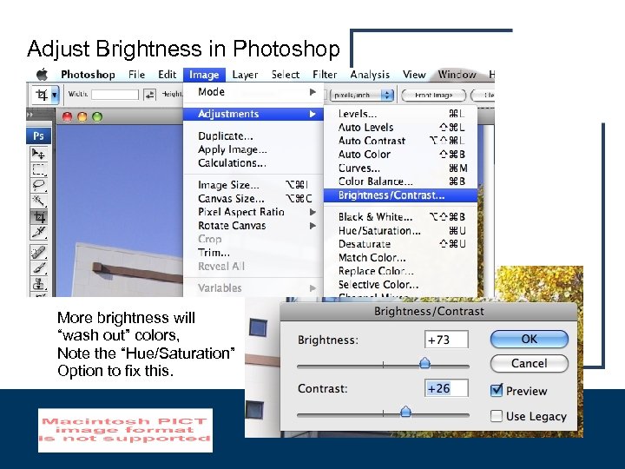625x469 pixels.
Task: Choose Calculations... from Image menu
Action: (253, 163)
